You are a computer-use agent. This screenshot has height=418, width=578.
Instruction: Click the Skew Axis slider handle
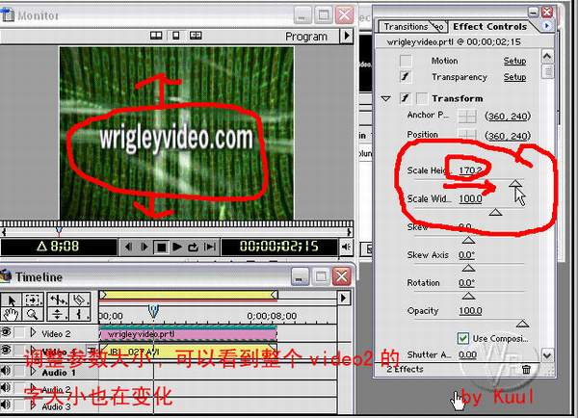[468, 268]
